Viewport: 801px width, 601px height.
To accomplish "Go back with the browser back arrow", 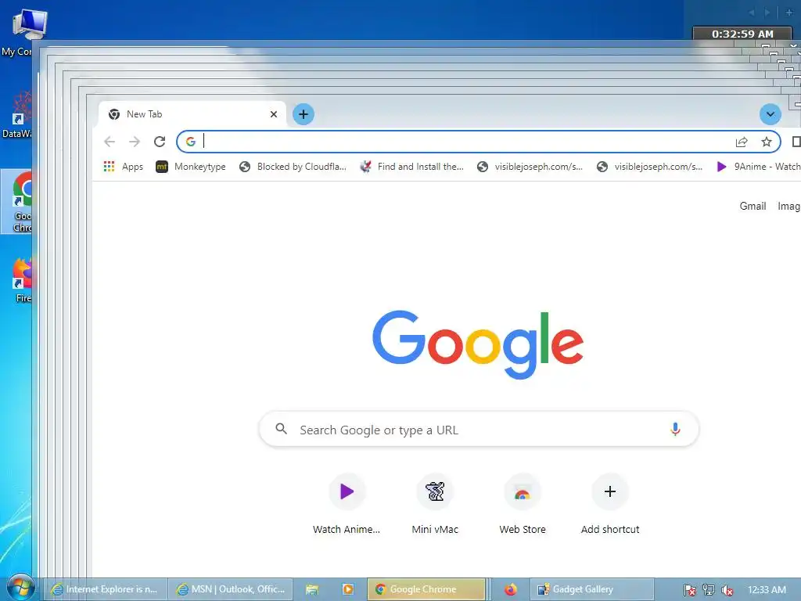I will coord(110,142).
